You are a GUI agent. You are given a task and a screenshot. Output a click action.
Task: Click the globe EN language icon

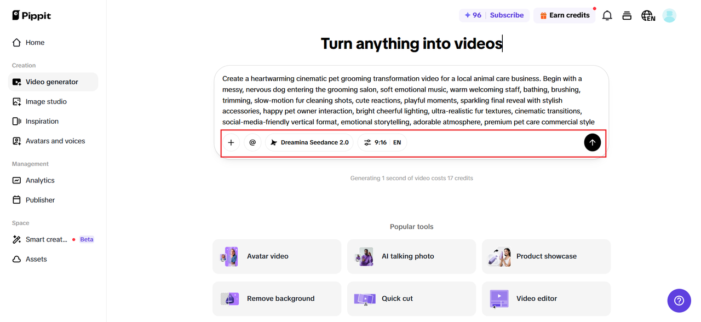[648, 16]
